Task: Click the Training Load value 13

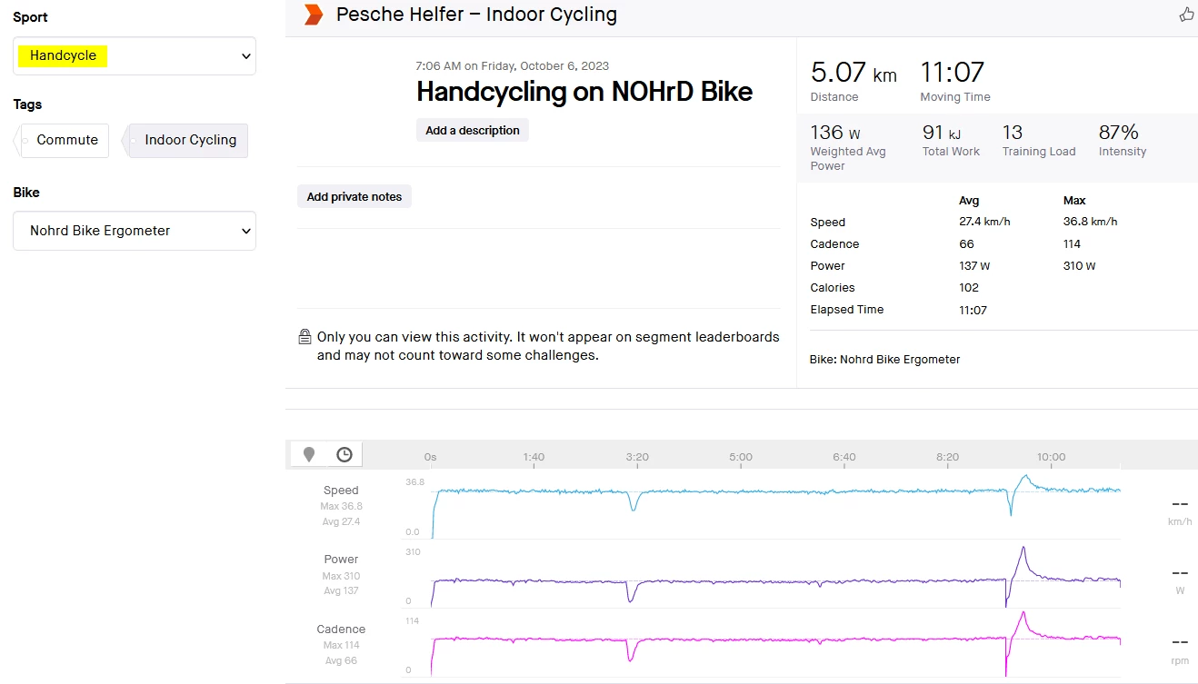Action: (x=1013, y=133)
